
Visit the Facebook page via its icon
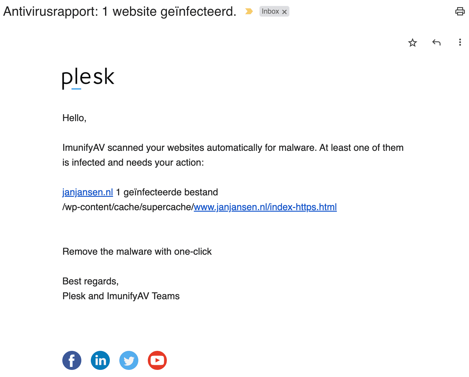tap(72, 360)
